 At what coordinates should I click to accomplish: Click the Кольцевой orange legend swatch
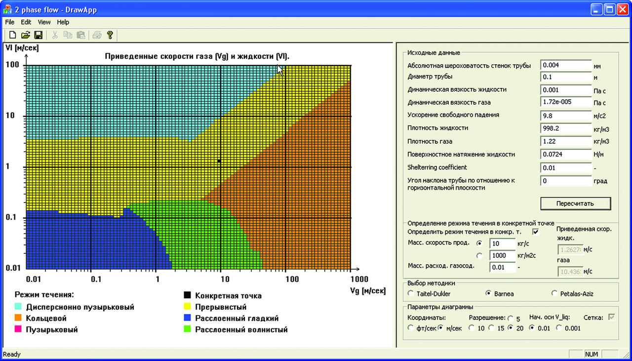(x=19, y=319)
